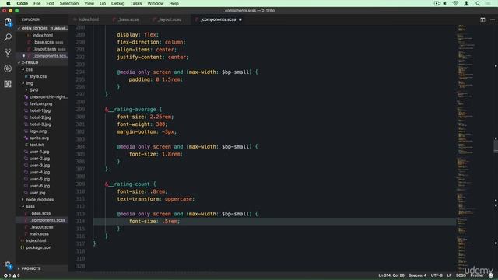This screenshot has width=498, height=280.
Task: Change the UTF-8 encoding in the status bar
Action: (437, 275)
